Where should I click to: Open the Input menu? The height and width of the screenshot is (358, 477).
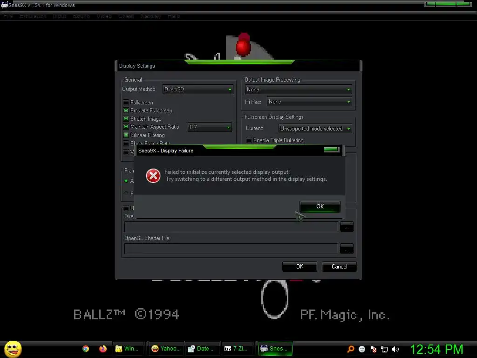click(59, 16)
